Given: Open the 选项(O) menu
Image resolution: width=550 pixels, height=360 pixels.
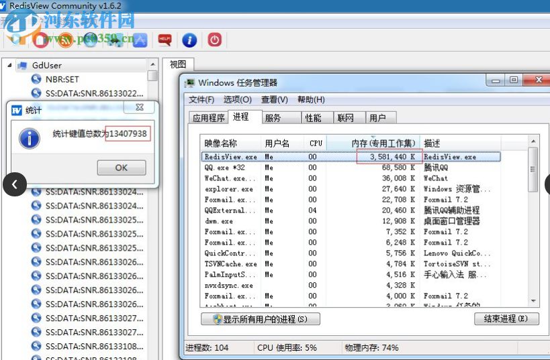Looking at the screenshot, I should (x=238, y=100).
